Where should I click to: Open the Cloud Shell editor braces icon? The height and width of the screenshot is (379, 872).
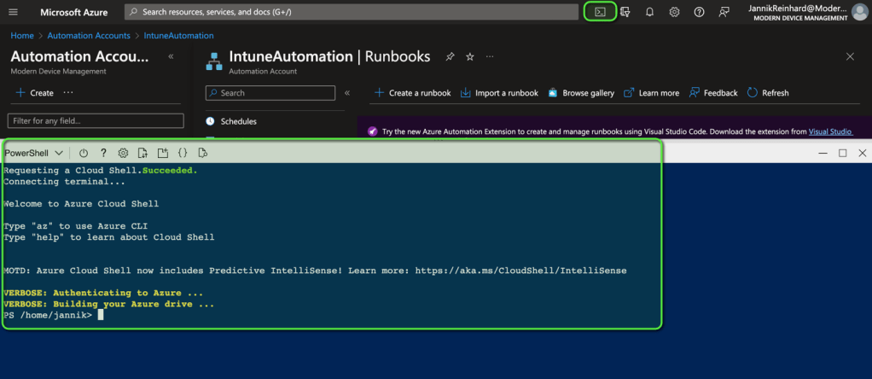183,153
